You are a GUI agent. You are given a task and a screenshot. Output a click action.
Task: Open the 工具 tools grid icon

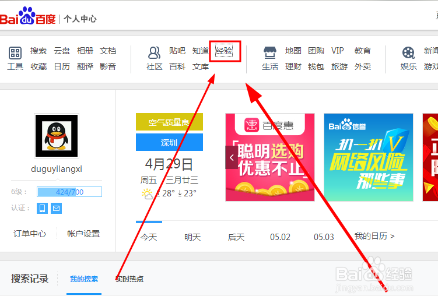tap(15, 52)
